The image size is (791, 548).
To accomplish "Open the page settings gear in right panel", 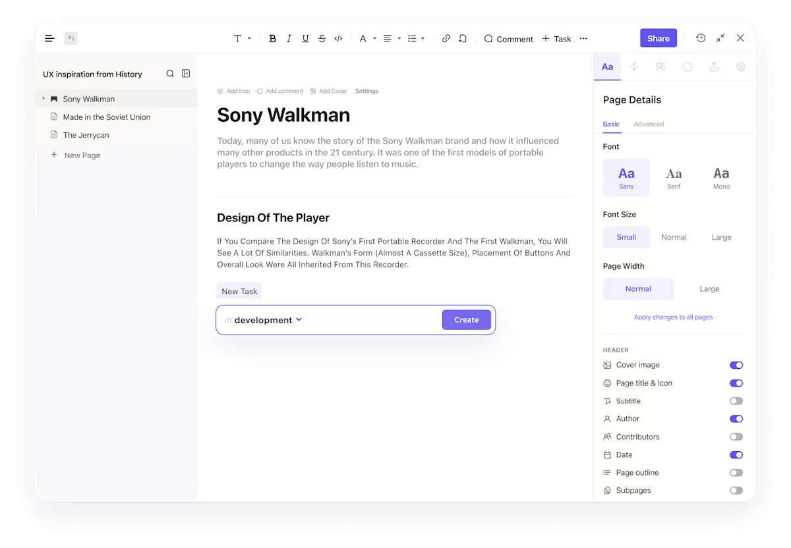I will (740, 67).
